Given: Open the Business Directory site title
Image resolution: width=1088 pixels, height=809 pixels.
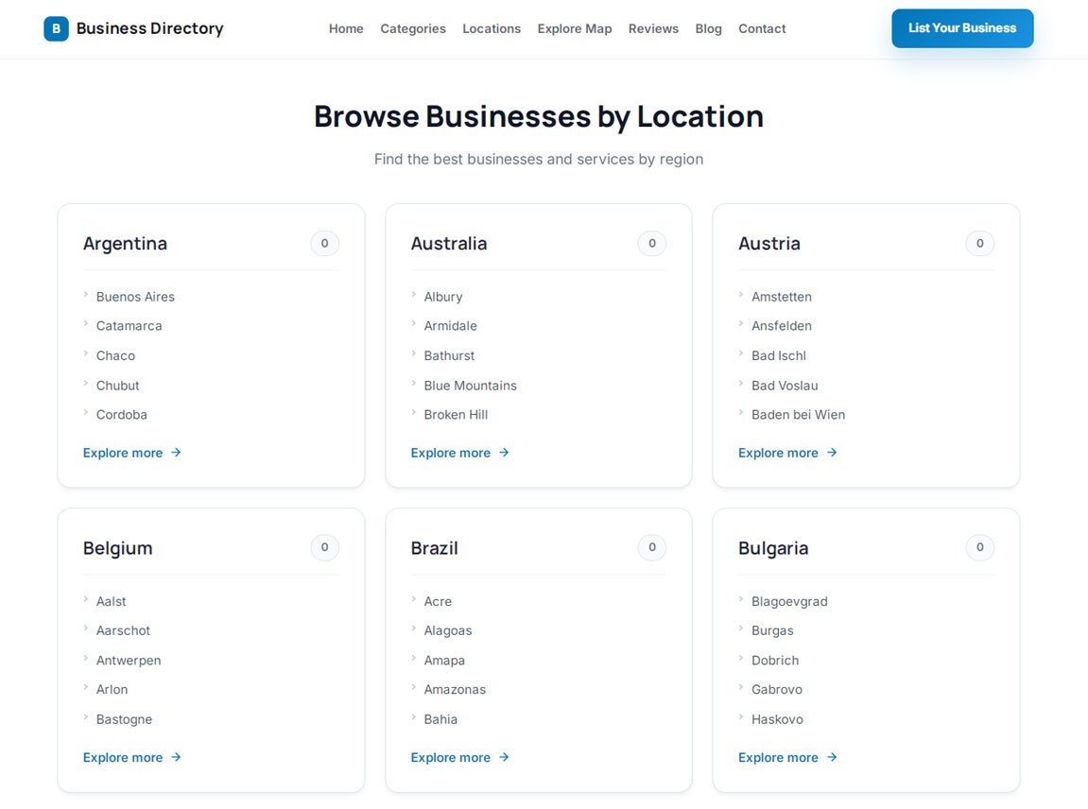Looking at the screenshot, I should pyautogui.click(x=150, y=28).
